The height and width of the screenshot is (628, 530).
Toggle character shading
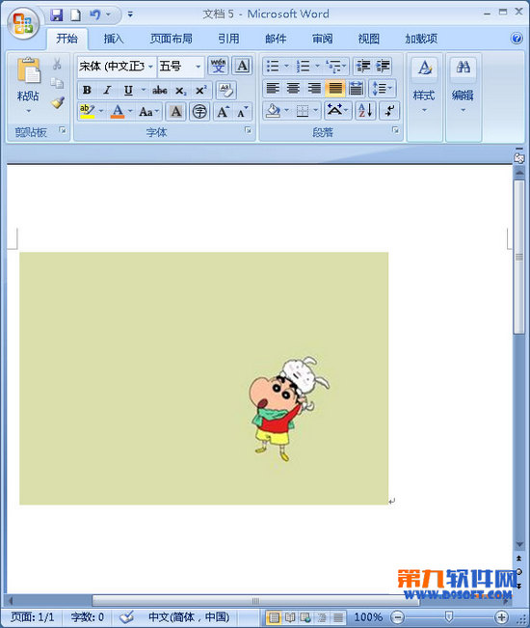tap(176, 112)
